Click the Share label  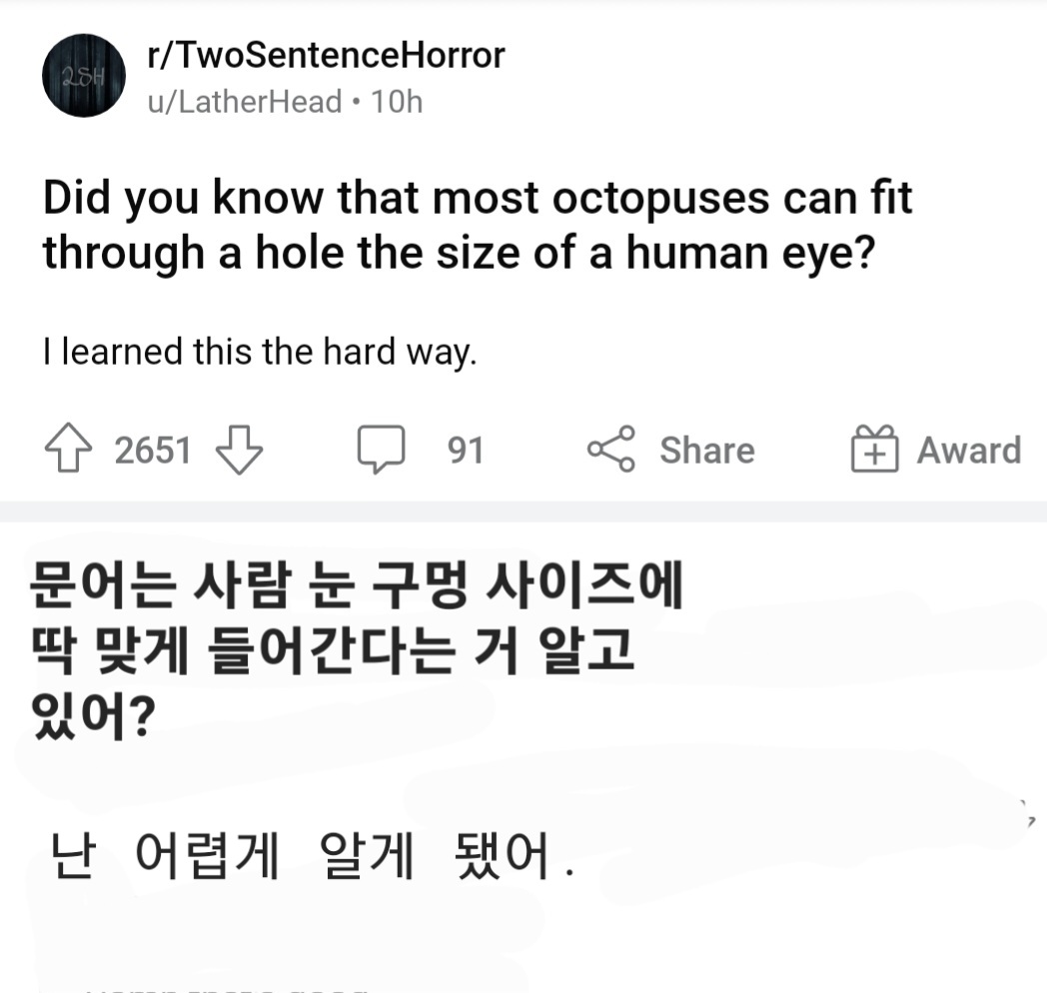[707, 451]
